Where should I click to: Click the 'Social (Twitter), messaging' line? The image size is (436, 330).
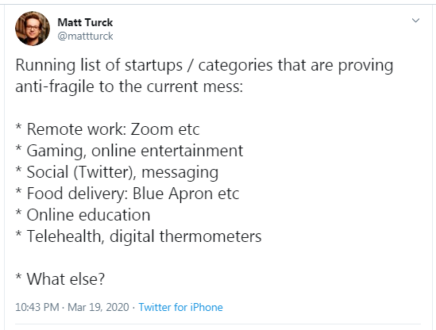(x=117, y=172)
